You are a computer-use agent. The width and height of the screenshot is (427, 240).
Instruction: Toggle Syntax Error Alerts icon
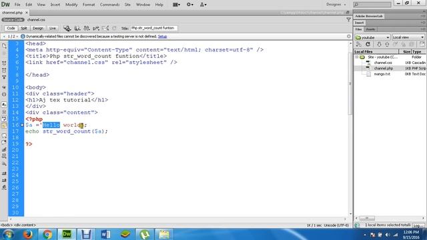pos(4,126)
